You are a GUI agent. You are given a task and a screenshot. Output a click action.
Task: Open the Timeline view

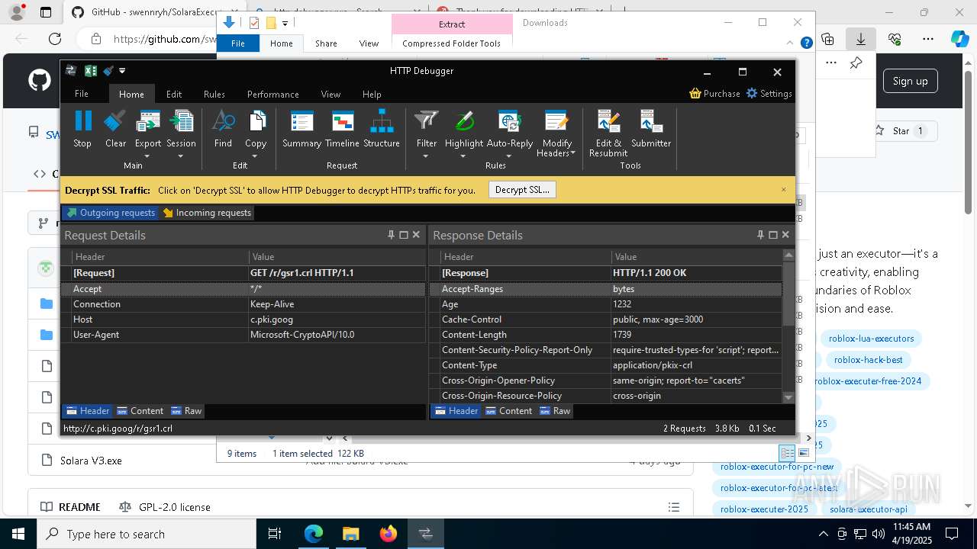(342, 128)
